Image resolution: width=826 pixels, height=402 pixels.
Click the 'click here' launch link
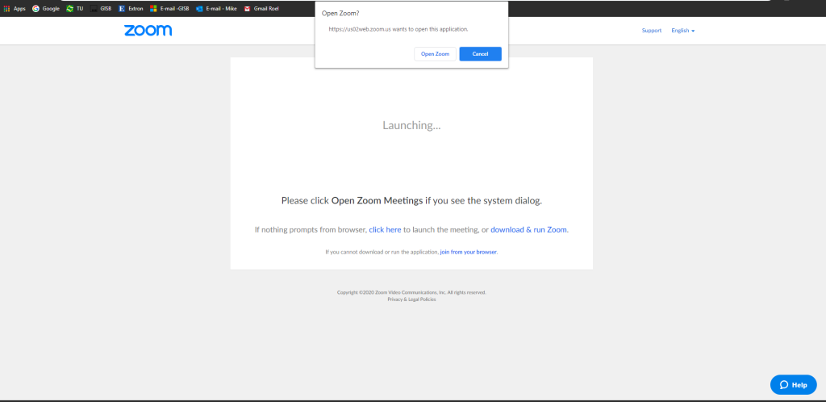[x=385, y=230]
